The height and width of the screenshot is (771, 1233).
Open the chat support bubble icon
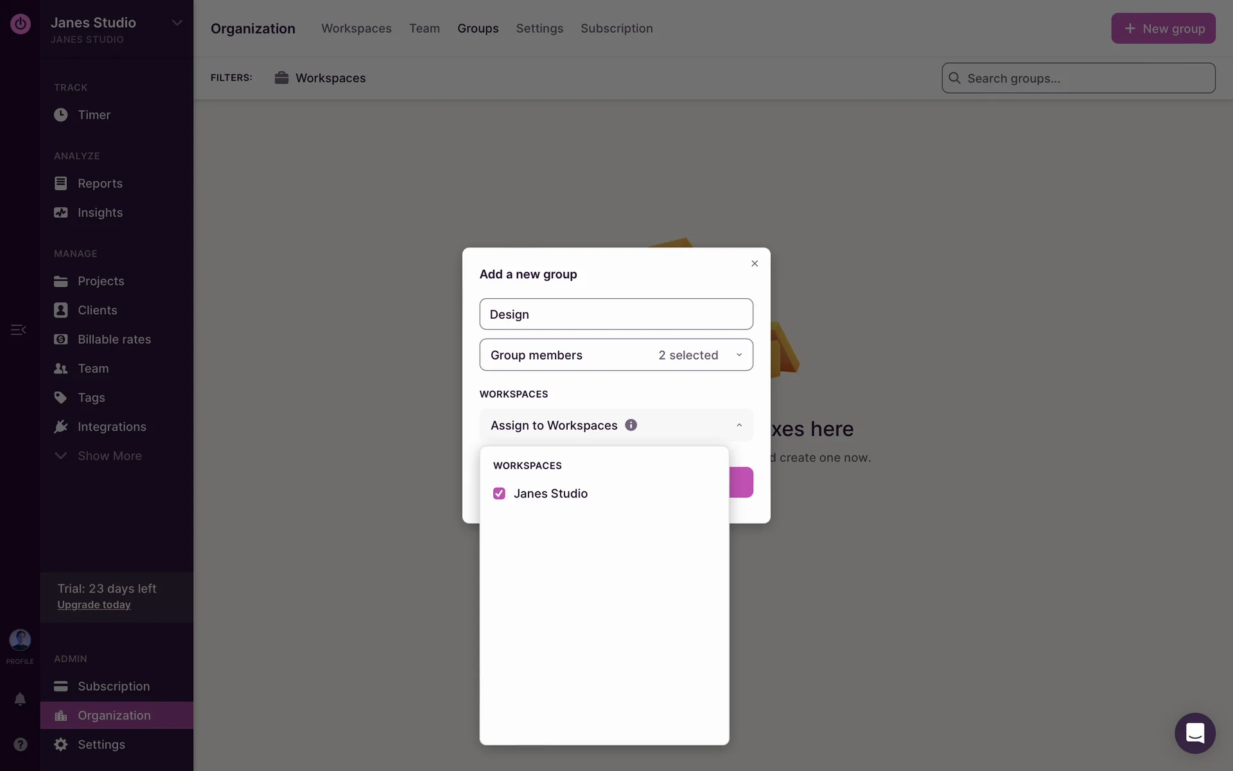click(1194, 733)
